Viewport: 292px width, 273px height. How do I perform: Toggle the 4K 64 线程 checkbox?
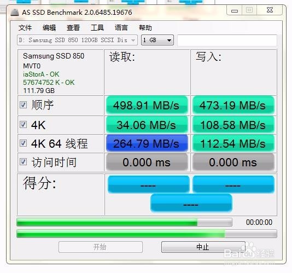tap(24, 143)
